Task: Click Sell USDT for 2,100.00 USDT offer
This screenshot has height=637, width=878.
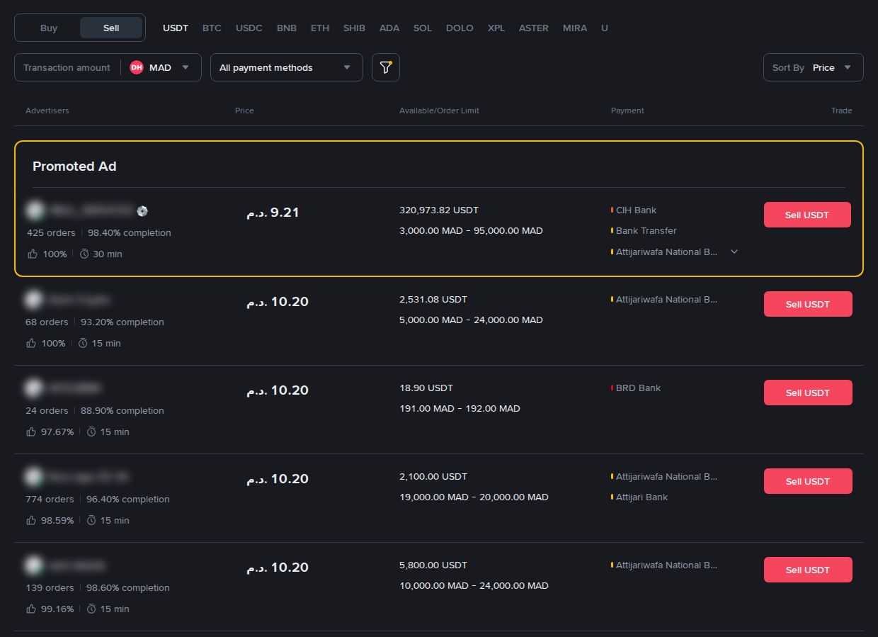Action: point(808,481)
